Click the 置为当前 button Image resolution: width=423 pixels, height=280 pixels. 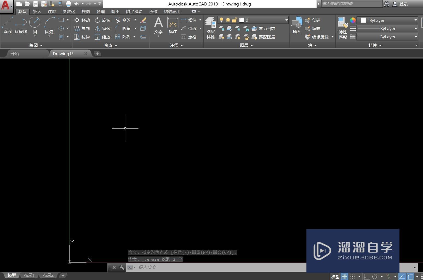[263, 28]
